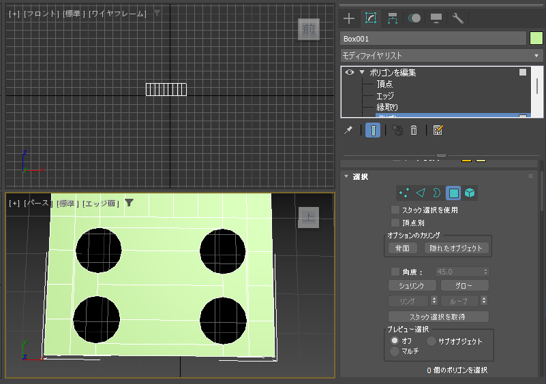Open Configure Modifier Sets icon
Viewport: 546px width, 384px height.
(438, 131)
